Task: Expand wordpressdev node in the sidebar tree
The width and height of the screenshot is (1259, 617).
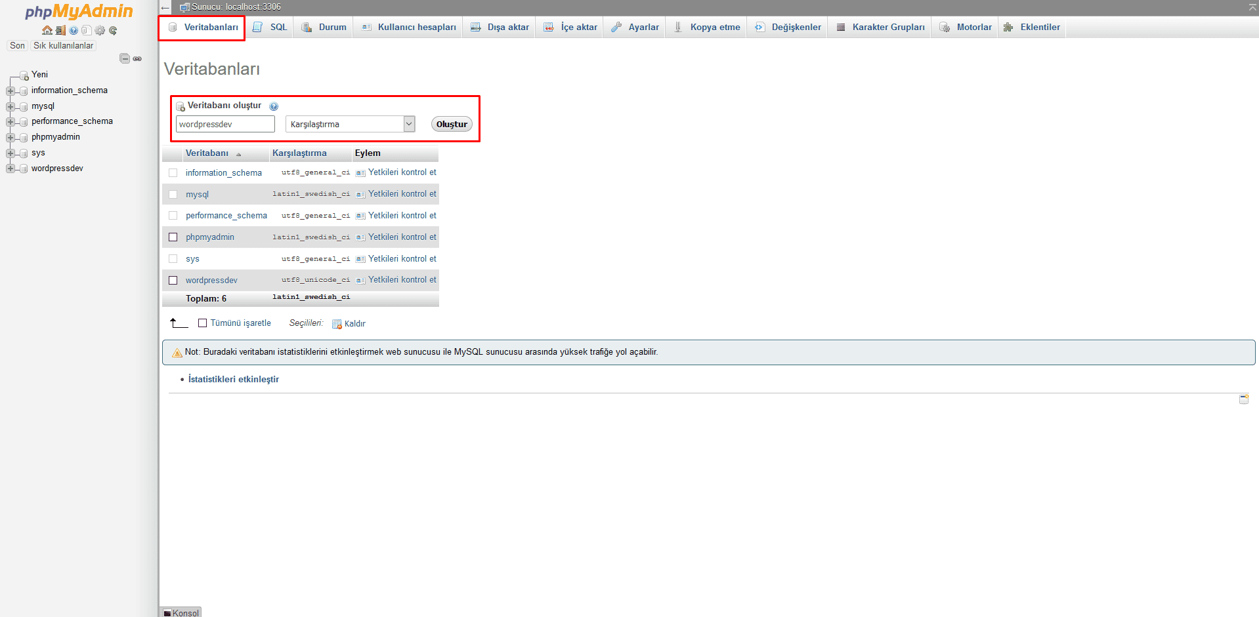Action: tap(10, 169)
